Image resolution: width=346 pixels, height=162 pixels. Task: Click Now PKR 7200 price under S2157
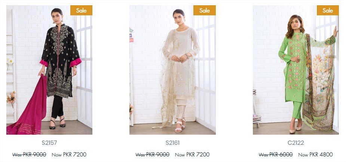point(69,155)
